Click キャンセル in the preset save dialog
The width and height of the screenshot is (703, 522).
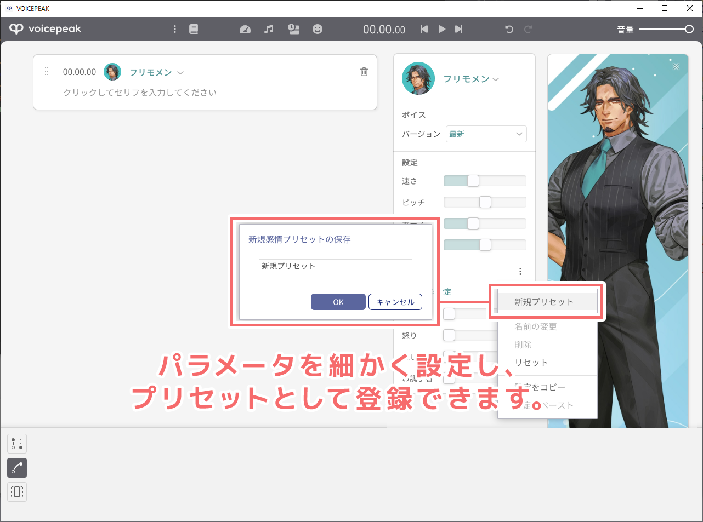395,302
